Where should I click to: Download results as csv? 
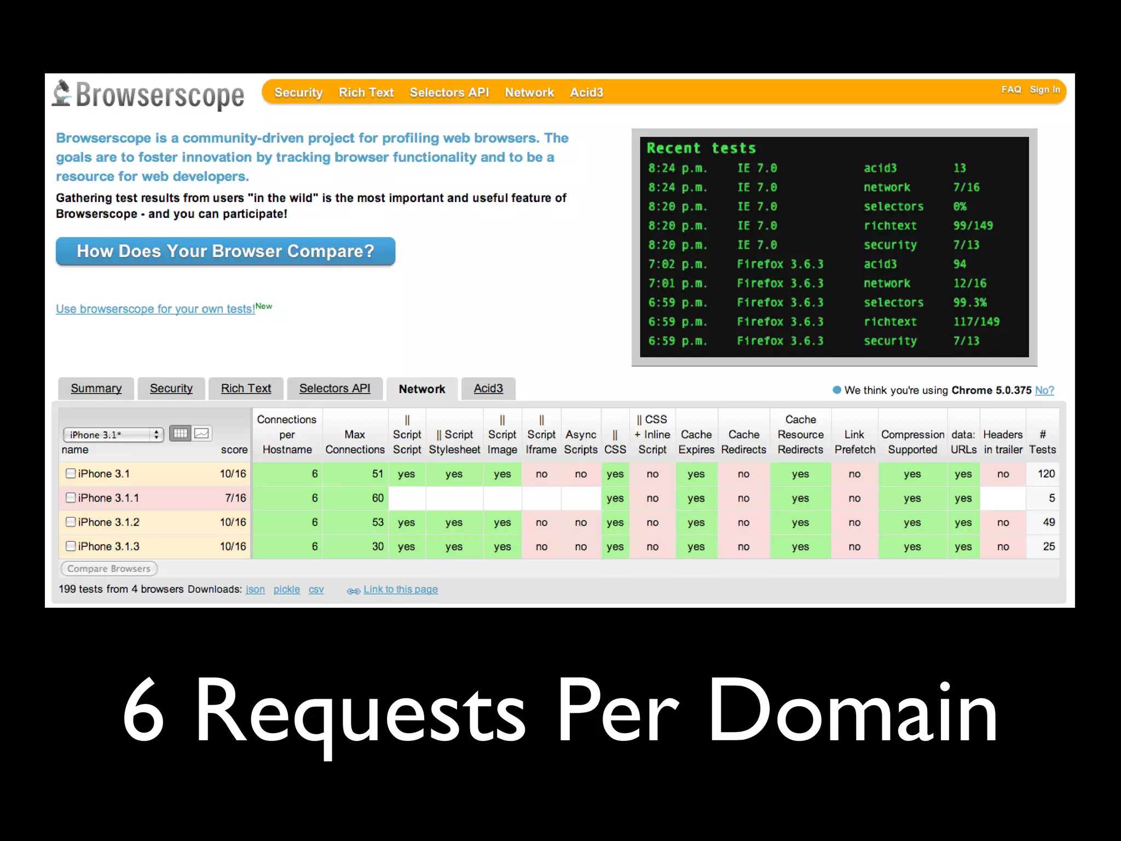(x=316, y=589)
